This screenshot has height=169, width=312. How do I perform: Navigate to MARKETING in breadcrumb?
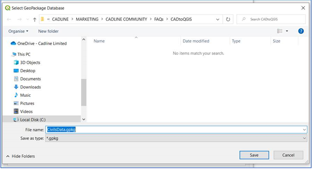[x=87, y=19]
